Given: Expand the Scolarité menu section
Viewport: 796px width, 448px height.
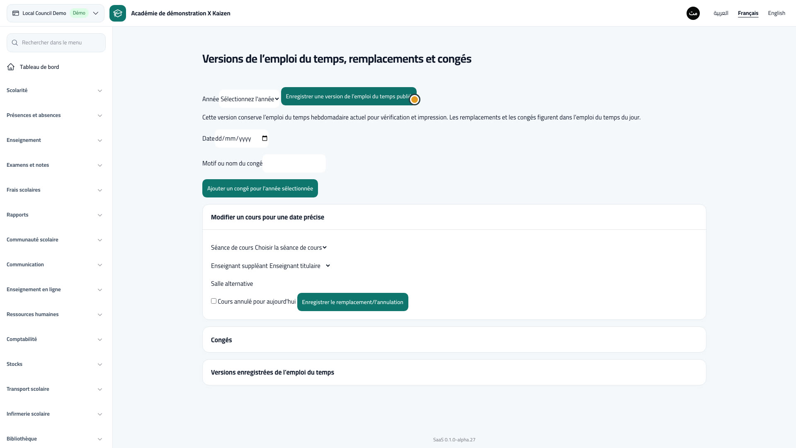Looking at the screenshot, I should tap(54, 90).
